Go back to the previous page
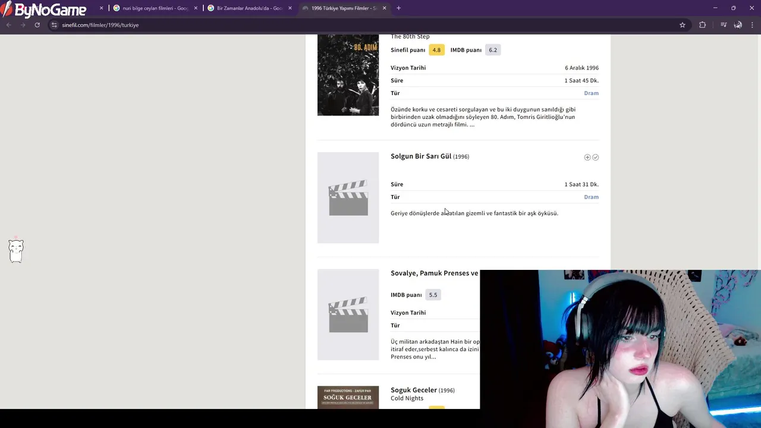The width and height of the screenshot is (761, 428). [8, 25]
